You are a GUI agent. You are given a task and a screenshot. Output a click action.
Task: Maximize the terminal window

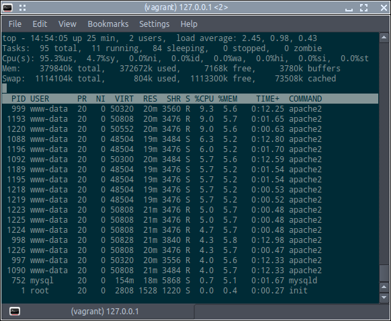tap(364, 8)
